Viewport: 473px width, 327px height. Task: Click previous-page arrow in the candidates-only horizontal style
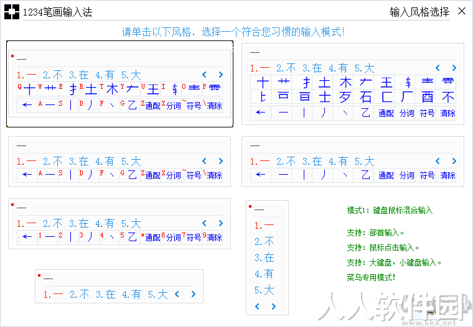click(177, 294)
